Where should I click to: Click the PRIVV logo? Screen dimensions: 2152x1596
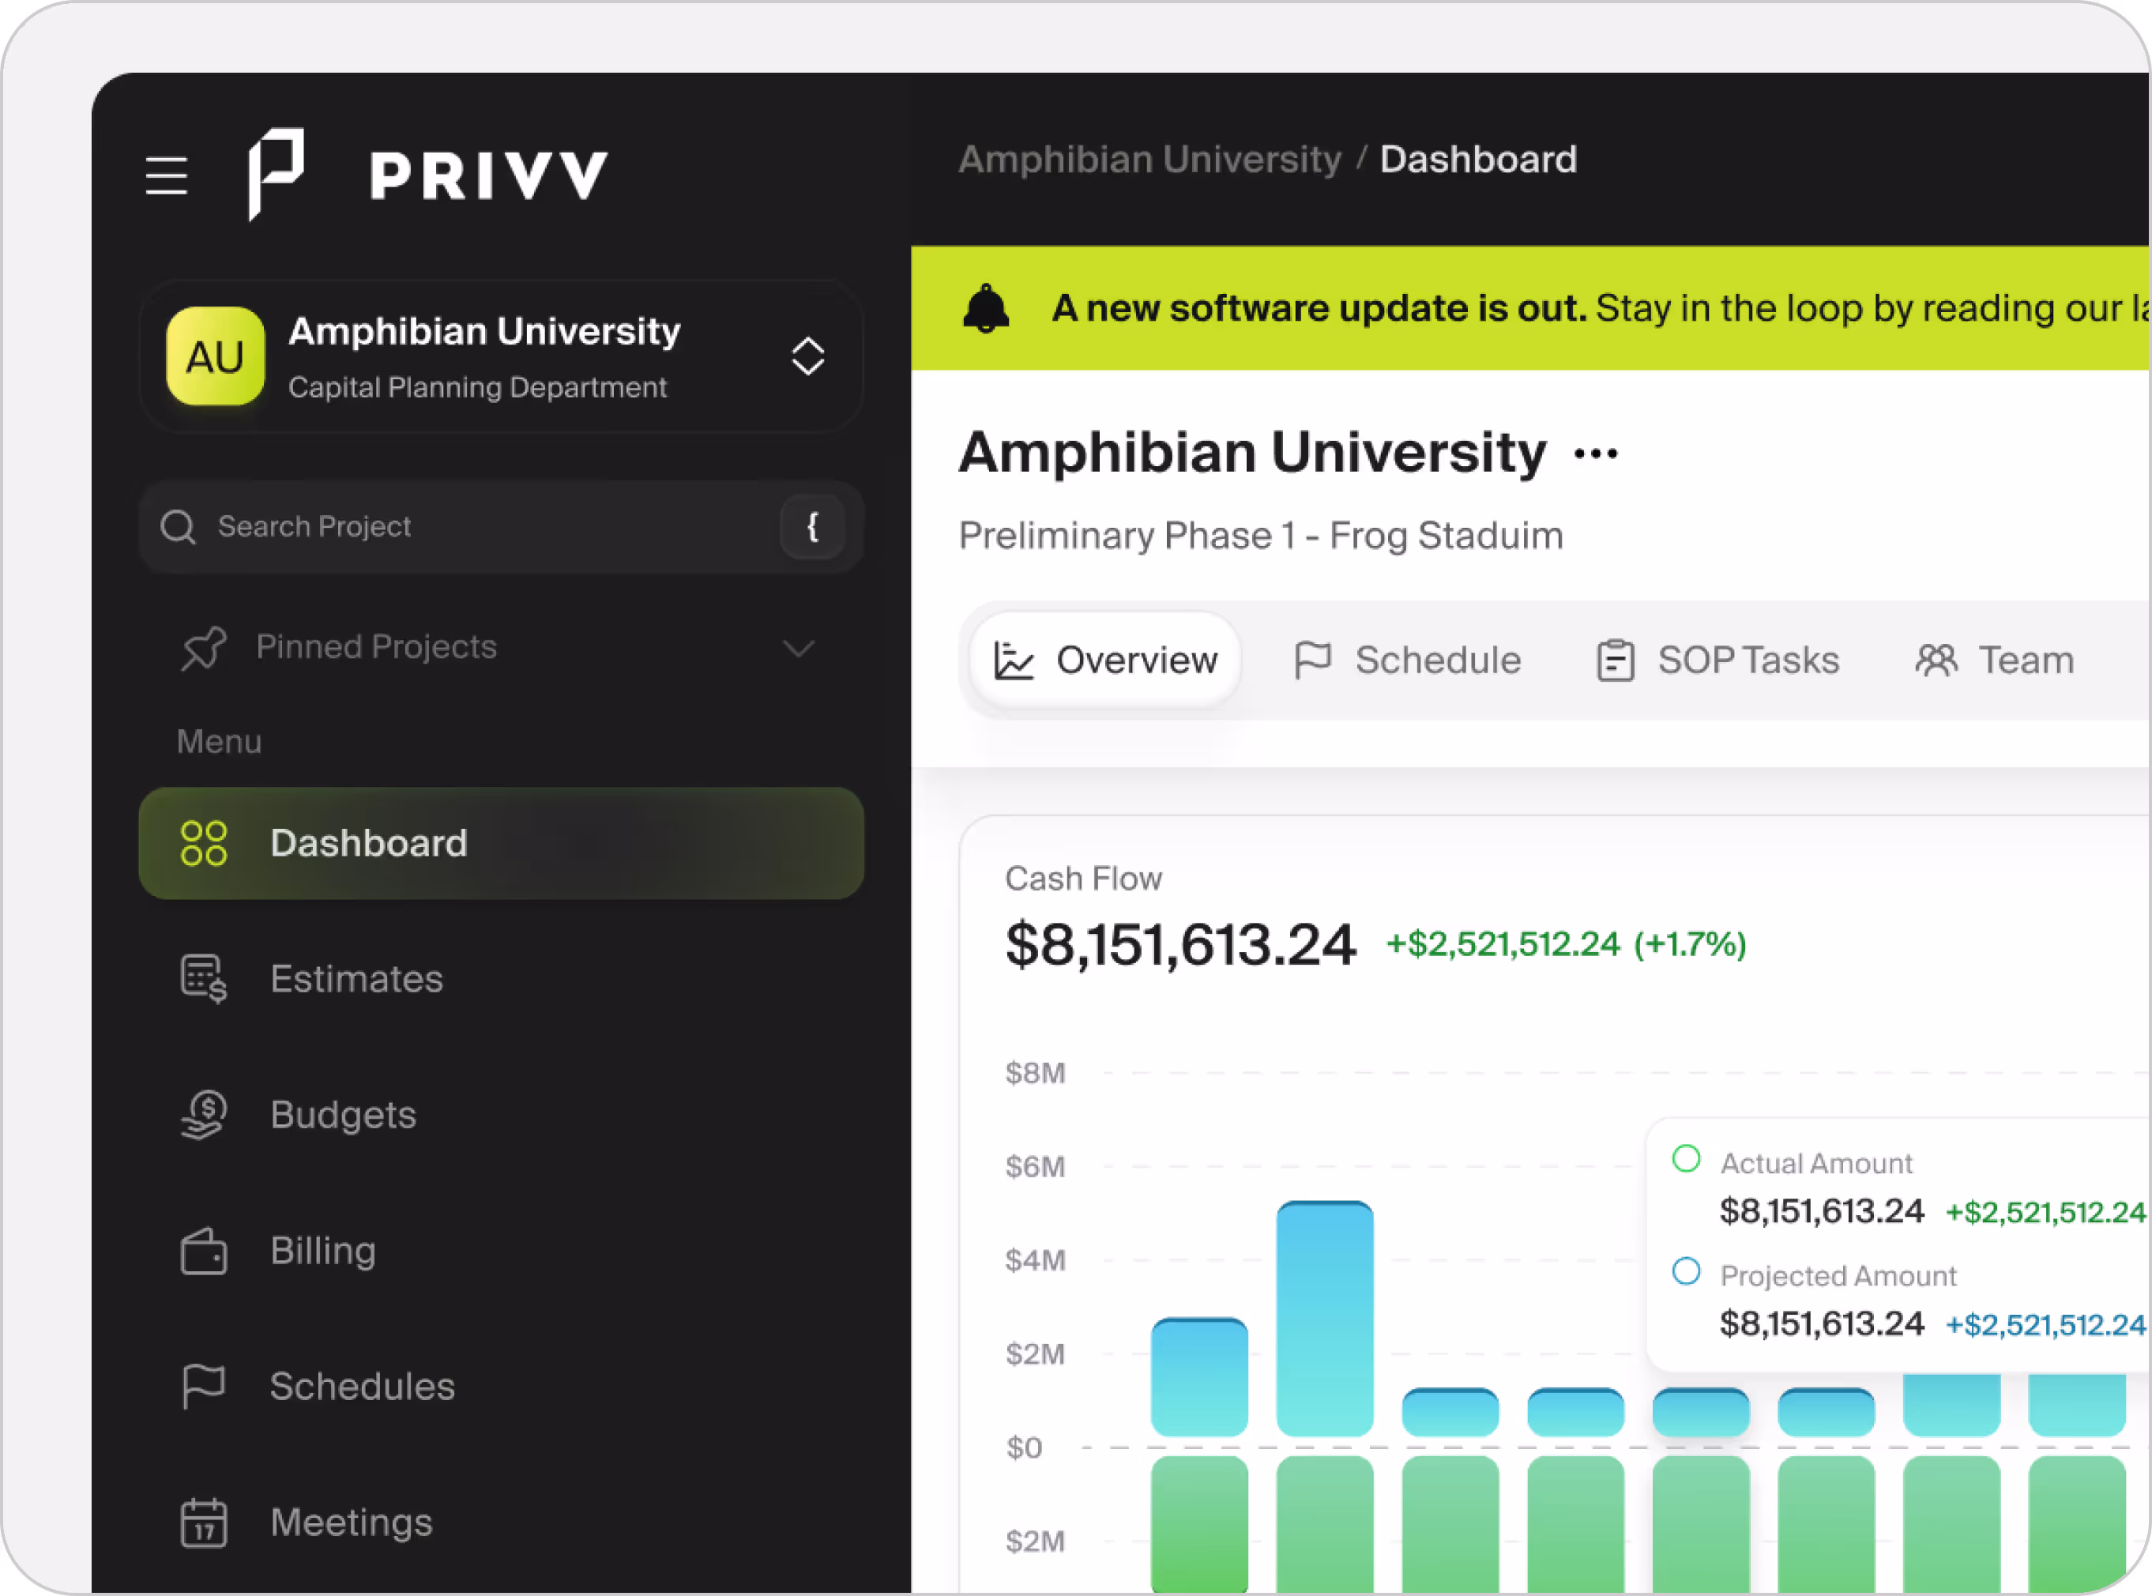tap(428, 175)
